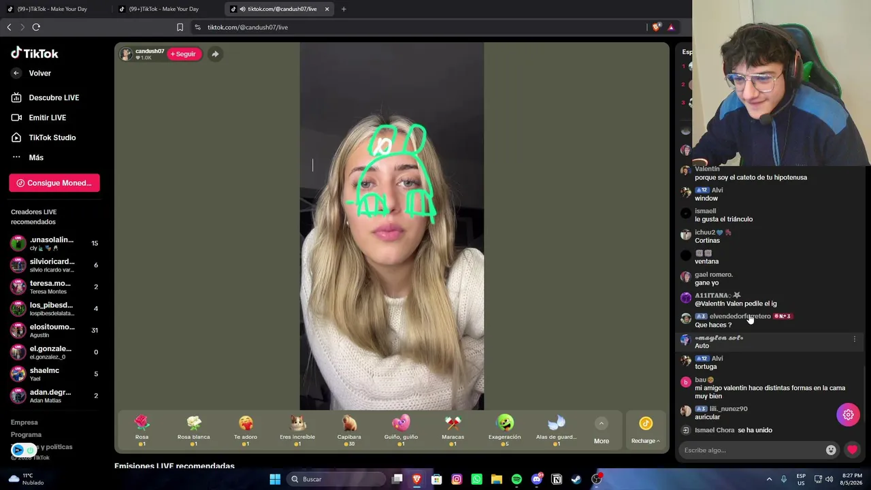Image resolution: width=871 pixels, height=490 pixels.
Task: Open File Explorer from taskbar
Action: tap(497, 479)
